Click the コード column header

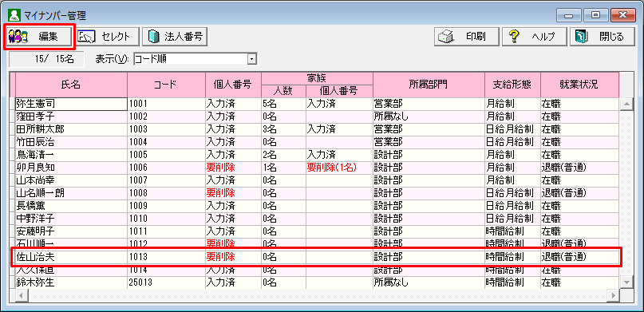click(166, 85)
